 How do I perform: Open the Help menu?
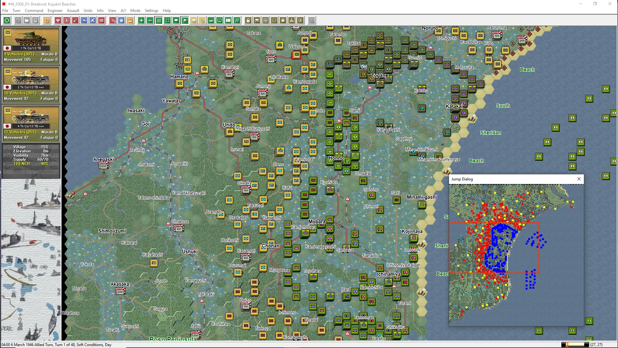coord(167,11)
